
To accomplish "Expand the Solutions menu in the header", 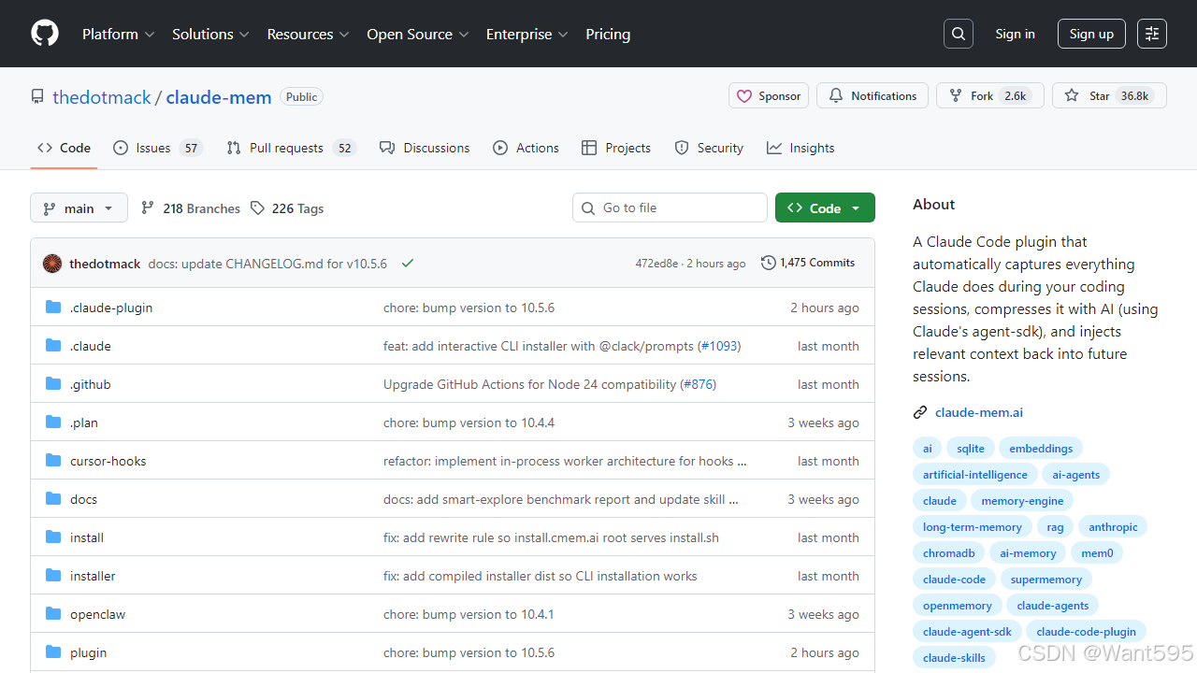I will click(x=211, y=34).
